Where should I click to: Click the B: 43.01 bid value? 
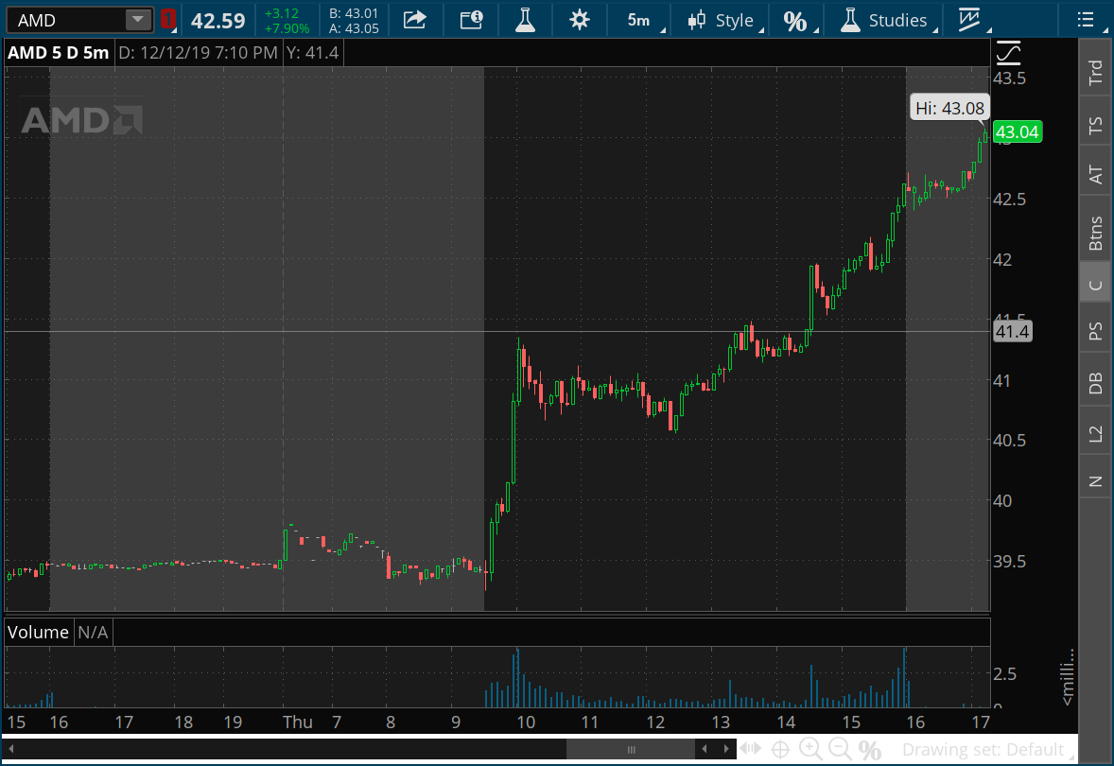click(354, 13)
